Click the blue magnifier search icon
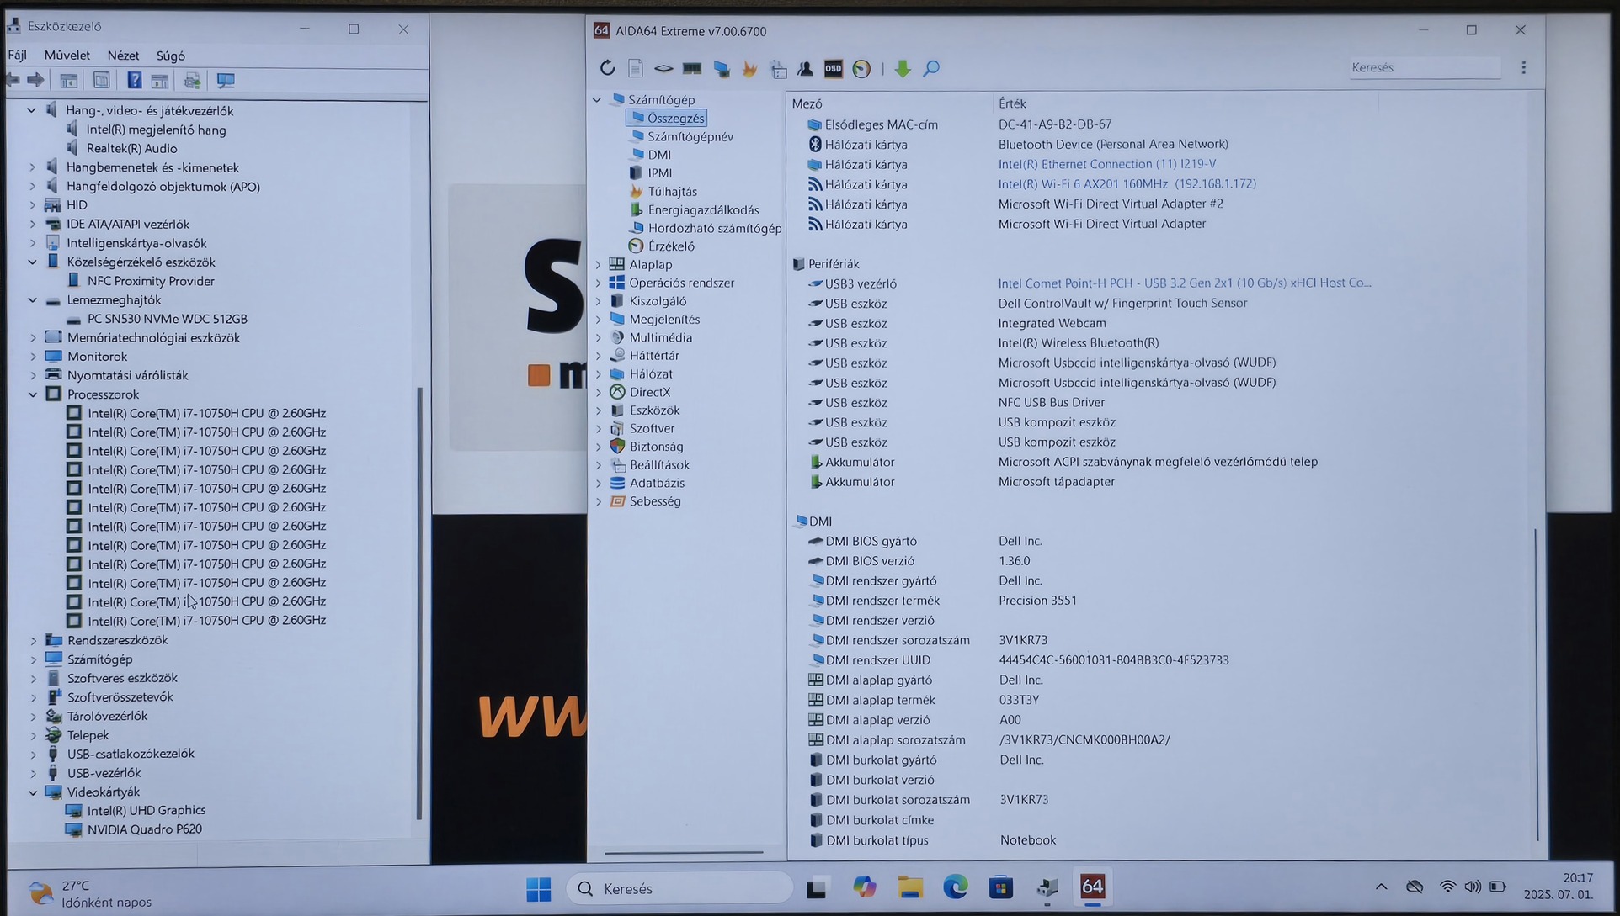1620x916 pixels. click(x=930, y=68)
